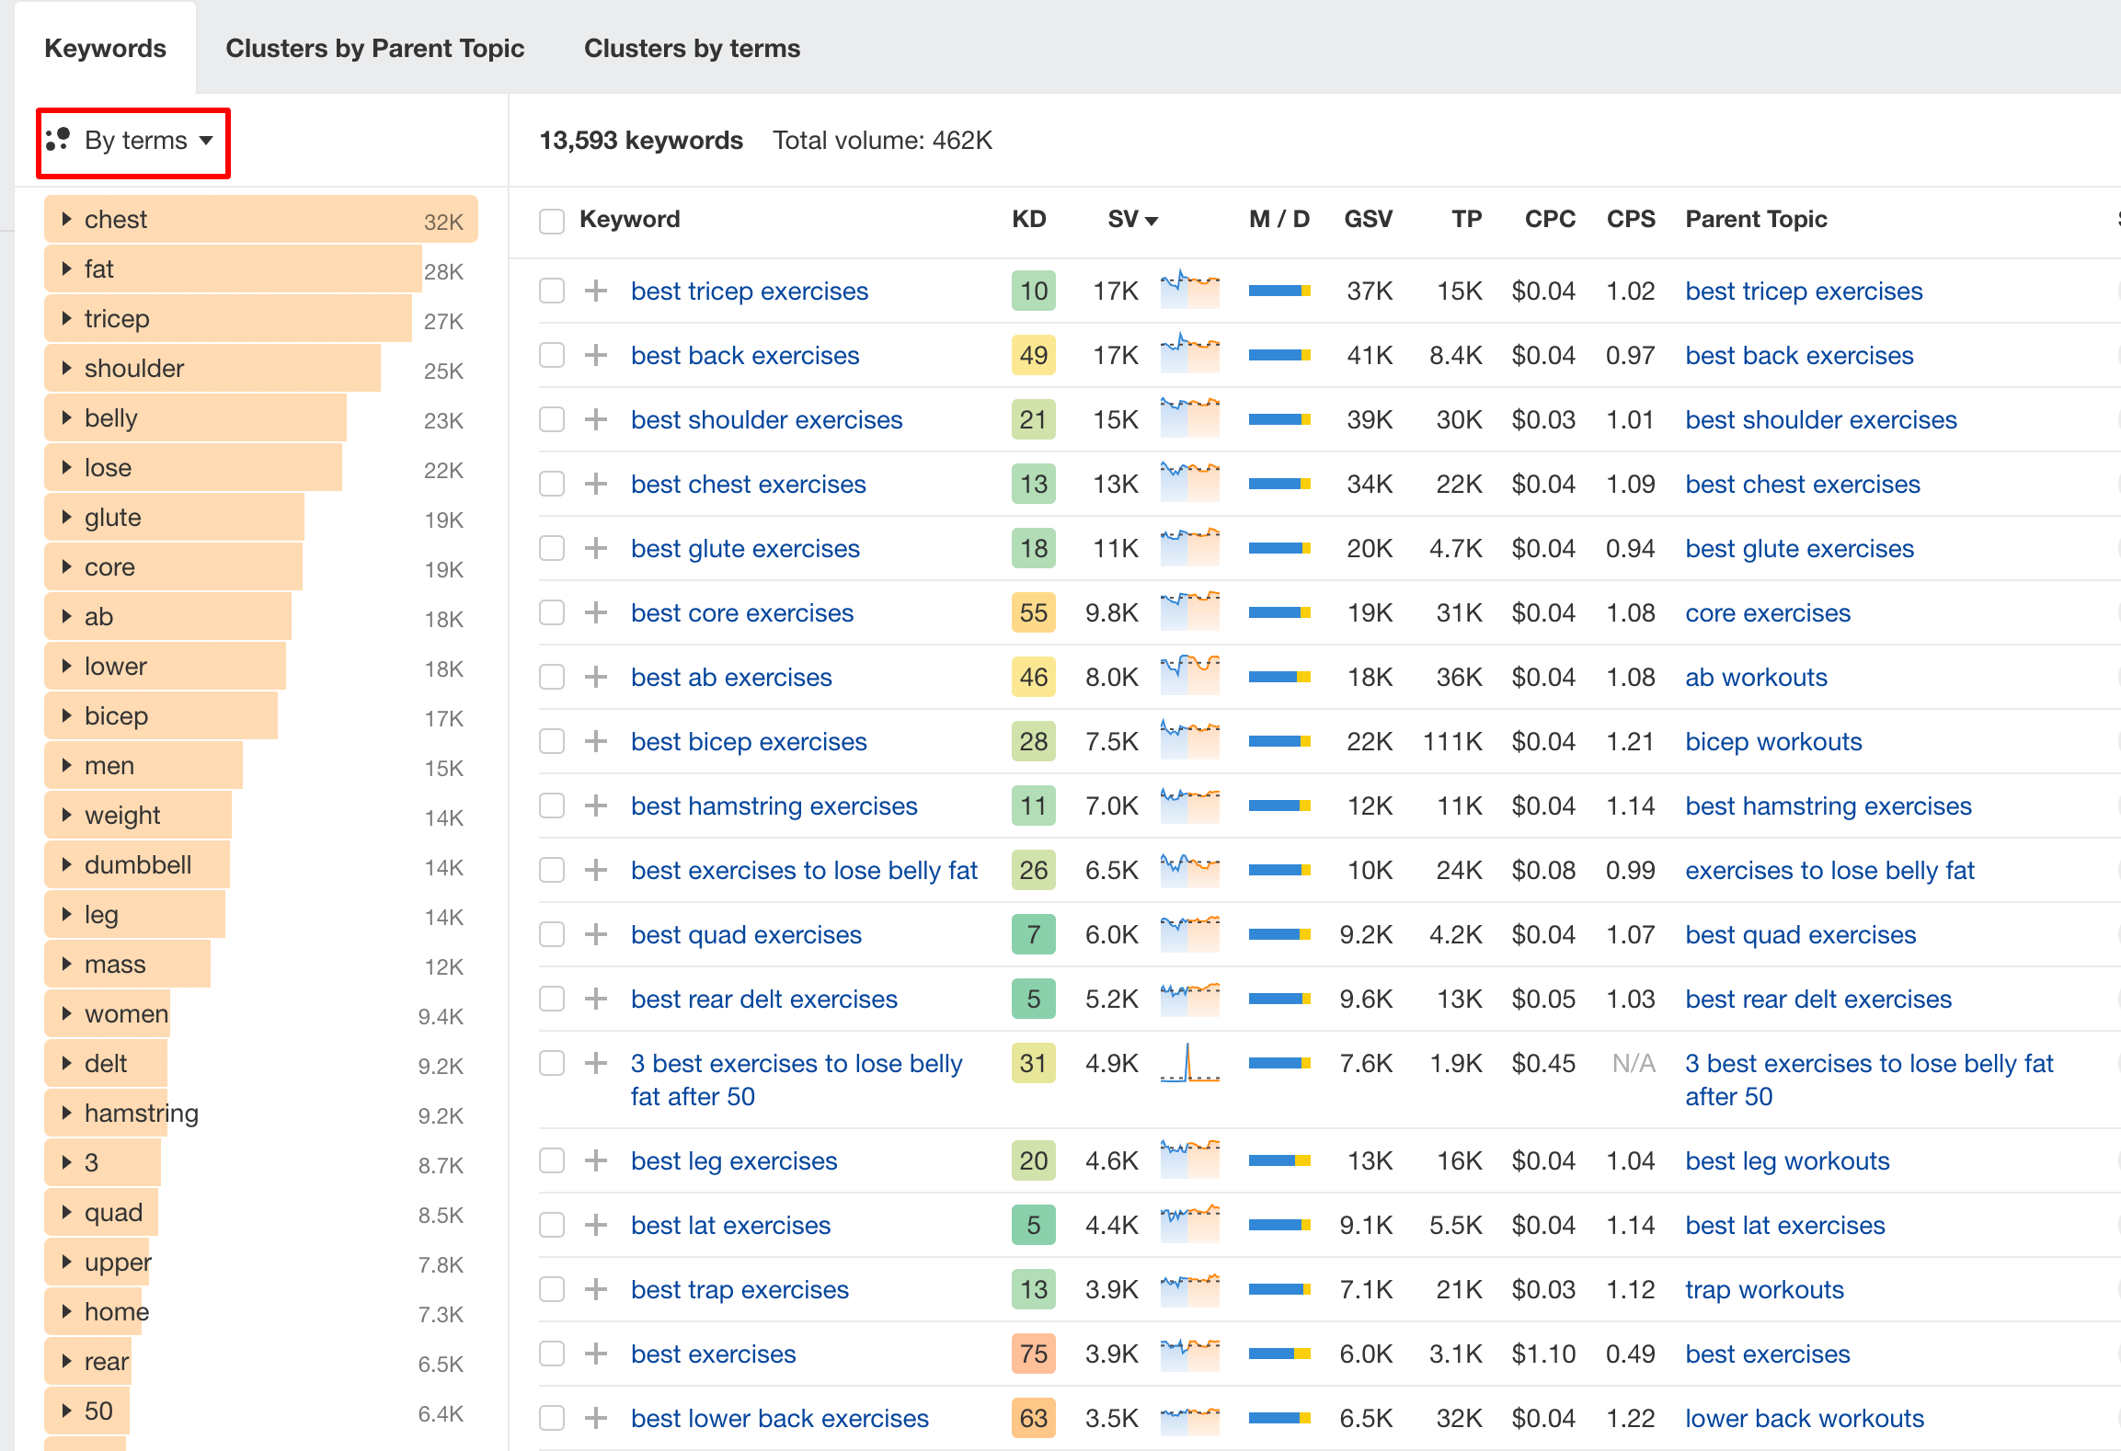Expand the women term group
Screen dimensions: 2121x1451
point(66,1014)
